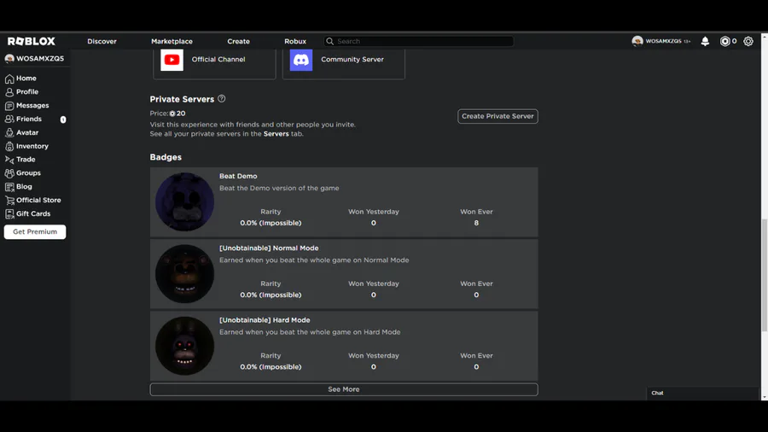The height and width of the screenshot is (432, 768).
Task: Click the Get Premium button
Action: coord(35,231)
